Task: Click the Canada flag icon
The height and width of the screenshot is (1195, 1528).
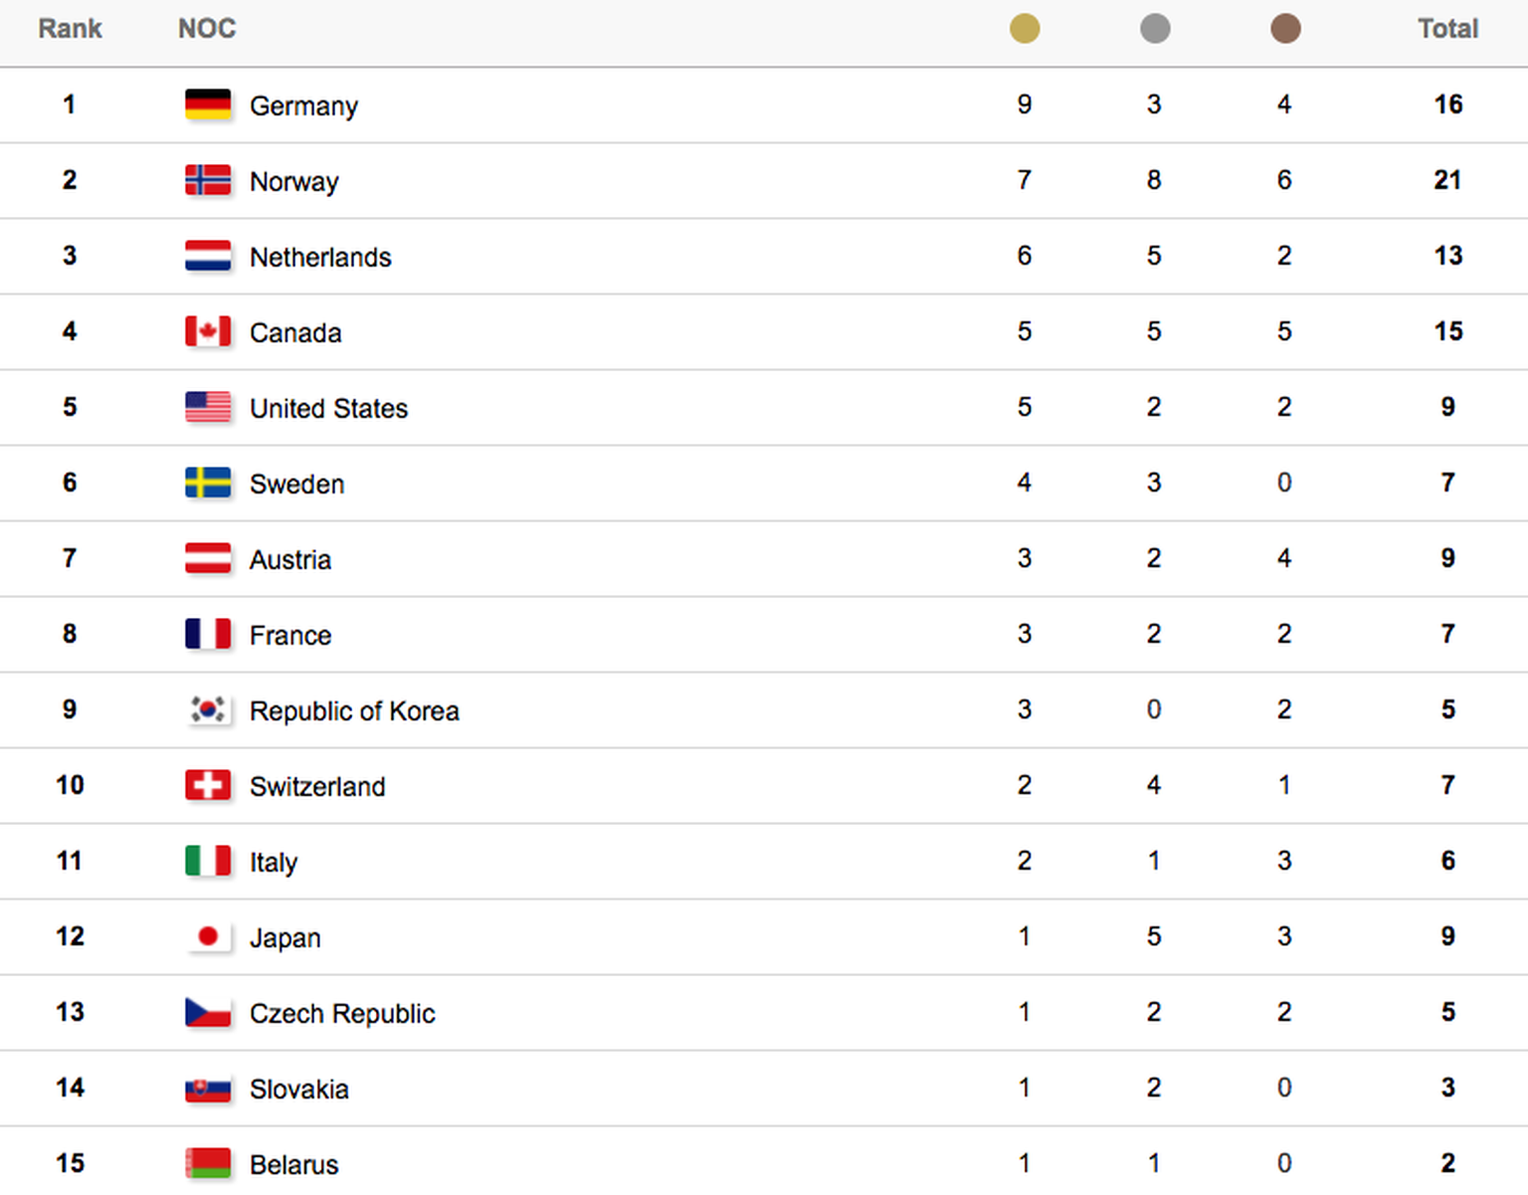Action: coord(208,331)
